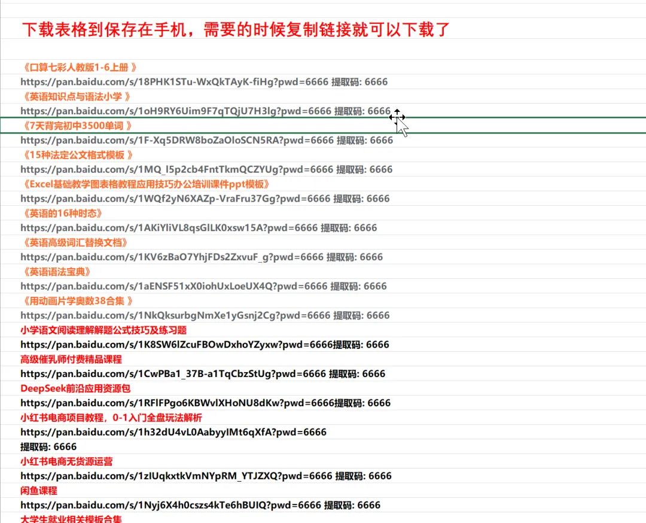Select the title cell 《15种法定公文格式模板》
This screenshot has height=523, width=646.
coord(77,155)
